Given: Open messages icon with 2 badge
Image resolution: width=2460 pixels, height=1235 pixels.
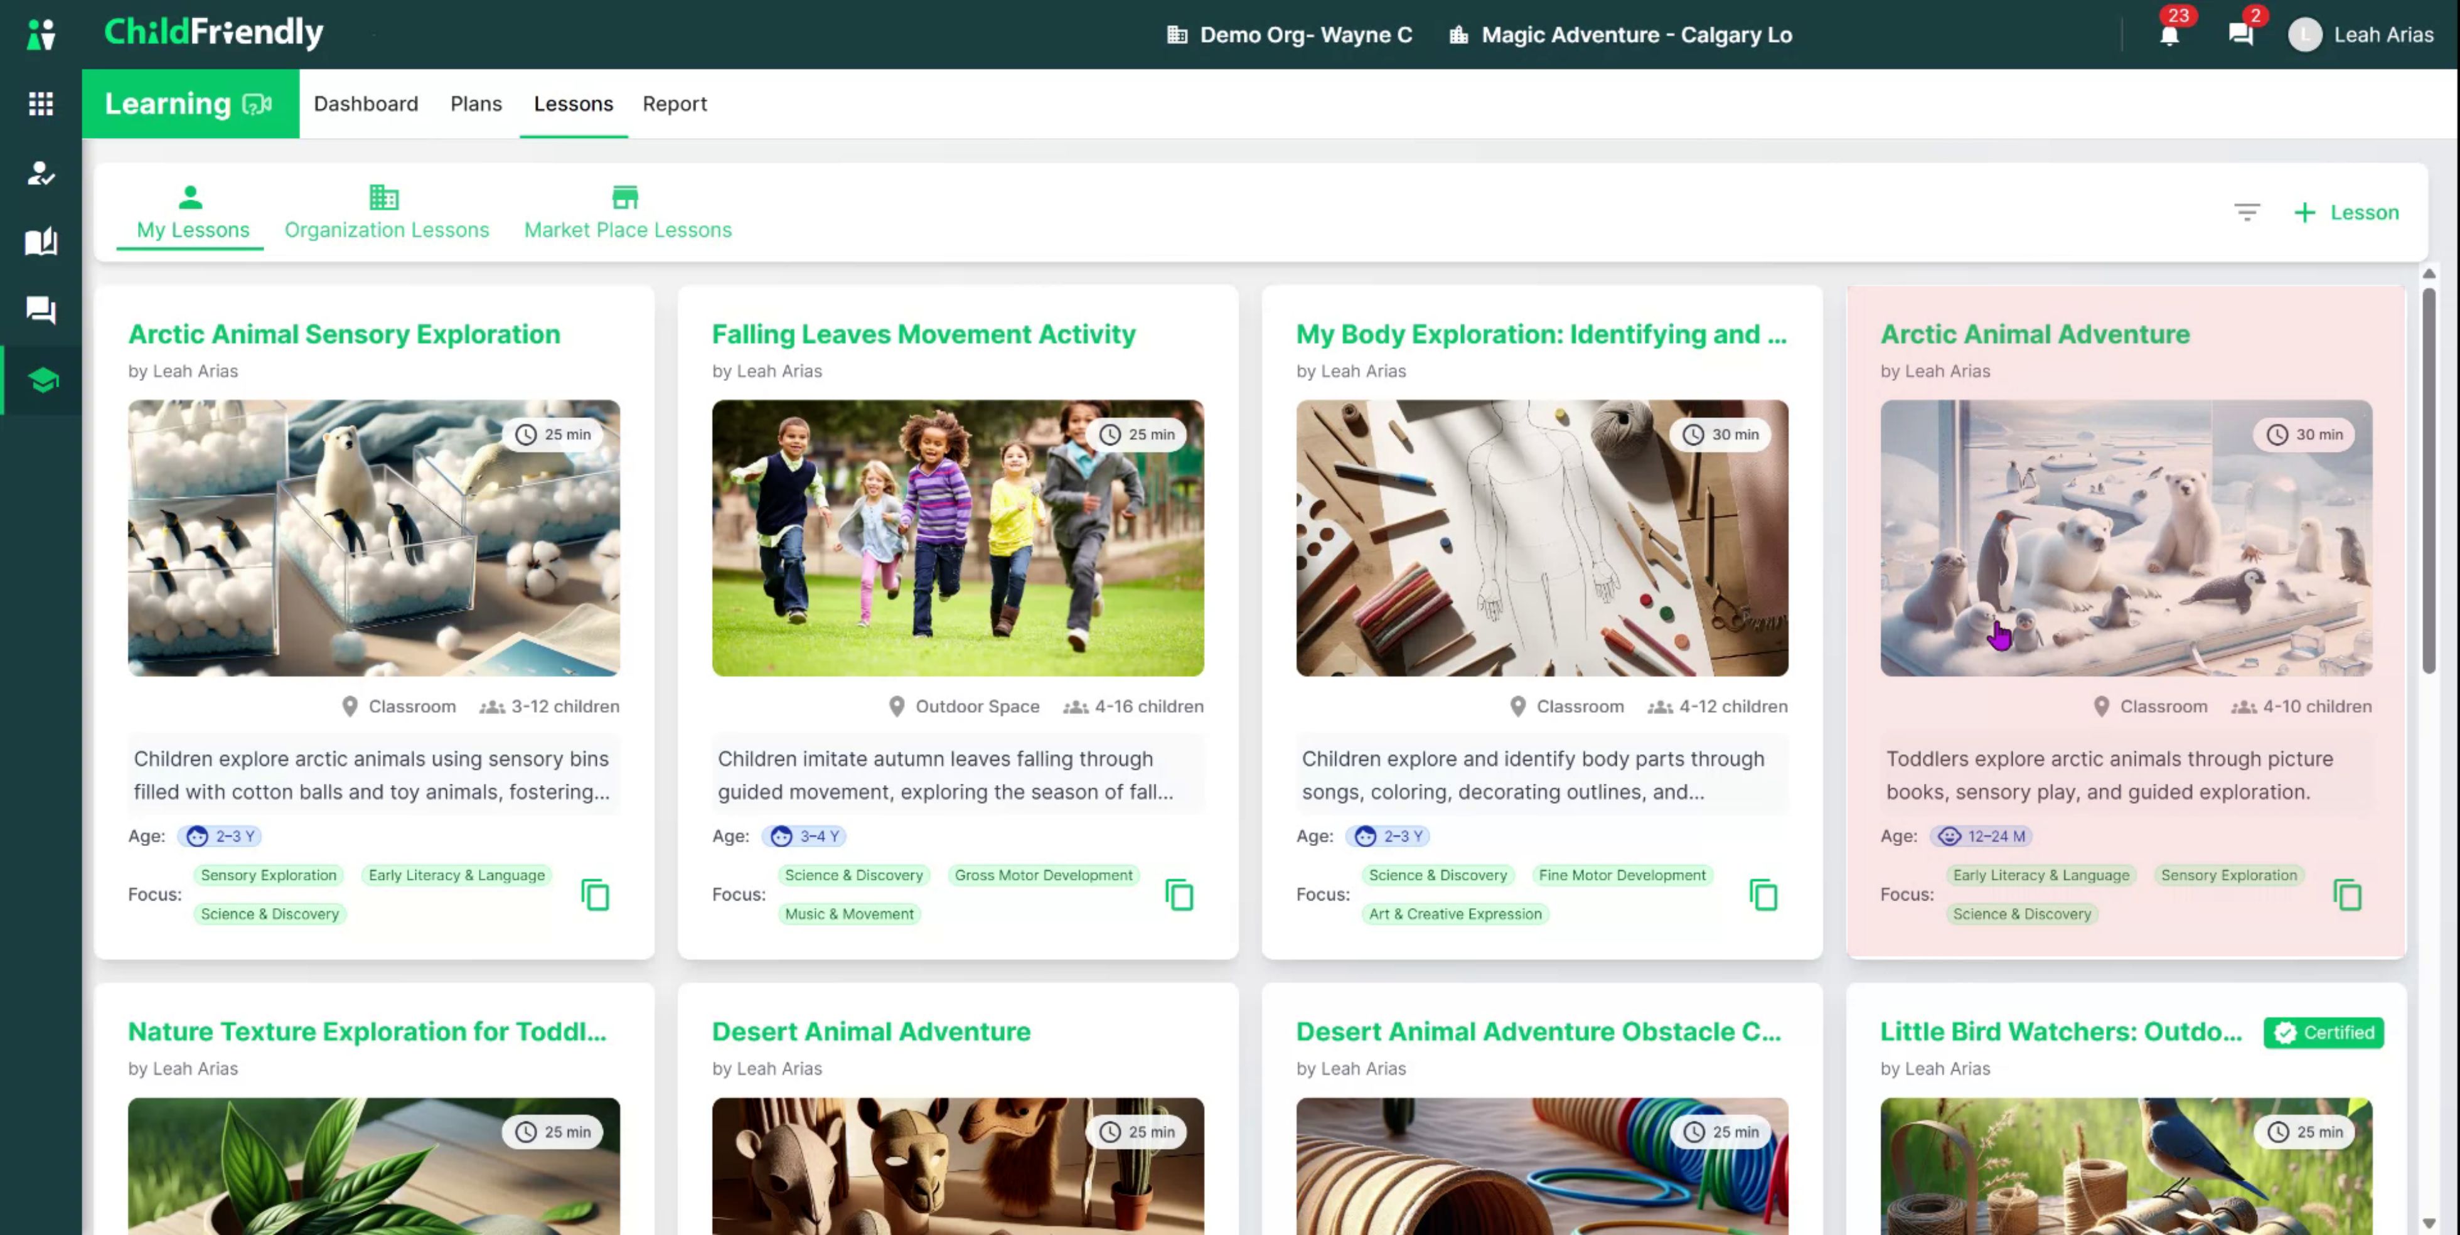Looking at the screenshot, I should point(2240,35).
